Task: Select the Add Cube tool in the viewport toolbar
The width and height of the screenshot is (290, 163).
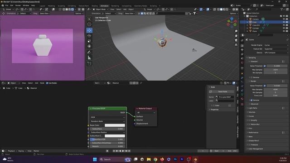Action: tap(89, 63)
